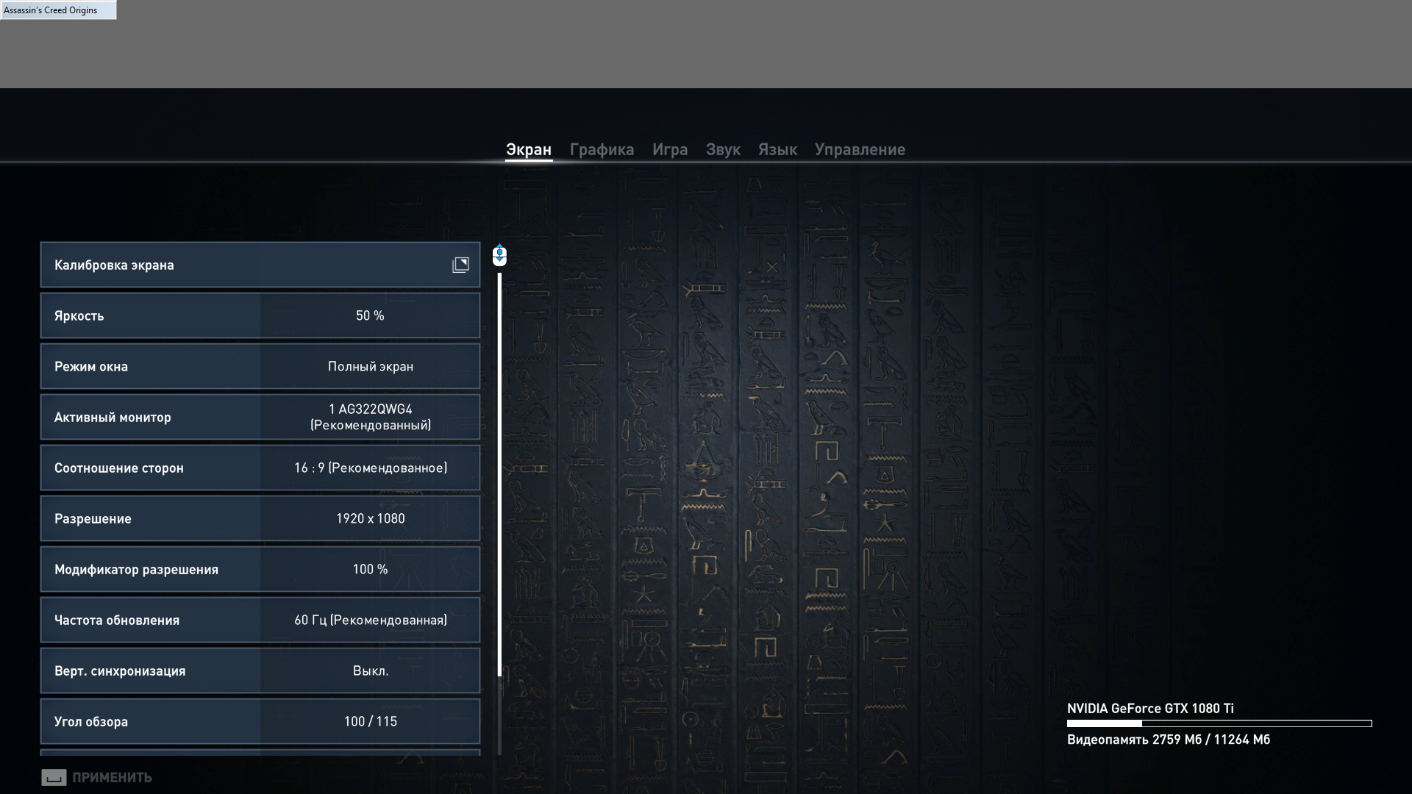
Task: Change the Частота обновления 60 Гц value
Action: click(370, 620)
